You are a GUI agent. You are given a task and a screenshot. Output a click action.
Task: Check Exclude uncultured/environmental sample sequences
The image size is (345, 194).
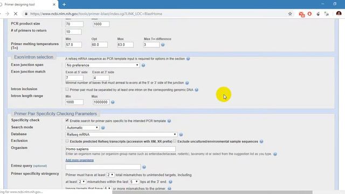(x=175, y=141)
